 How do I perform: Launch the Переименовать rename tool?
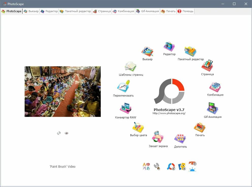(x=123, y=86)
